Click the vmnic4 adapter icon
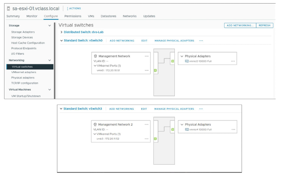 pos(187,129)
